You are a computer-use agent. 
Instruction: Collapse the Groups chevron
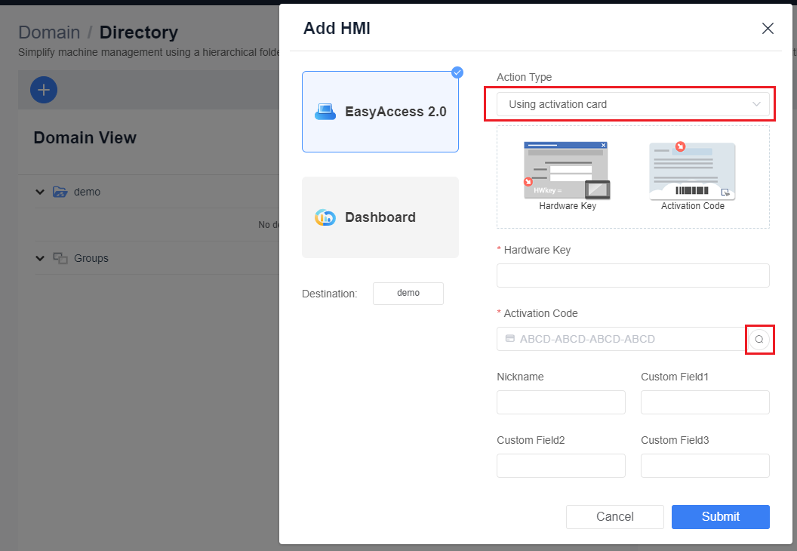pyautogui.click(x=40, y=258)
